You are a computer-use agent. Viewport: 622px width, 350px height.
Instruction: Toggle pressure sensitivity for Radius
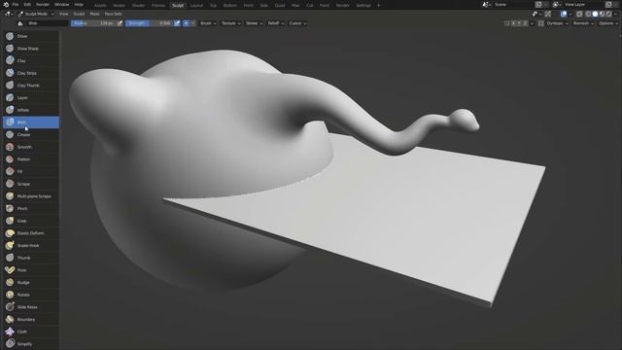120,23
